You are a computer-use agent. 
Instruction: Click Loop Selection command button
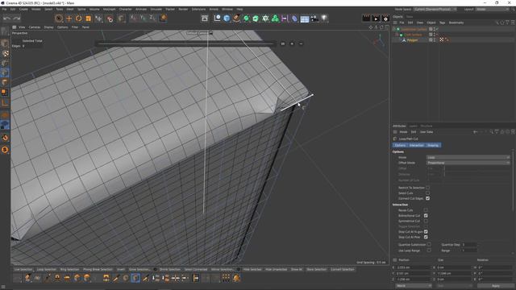(47, 269)
